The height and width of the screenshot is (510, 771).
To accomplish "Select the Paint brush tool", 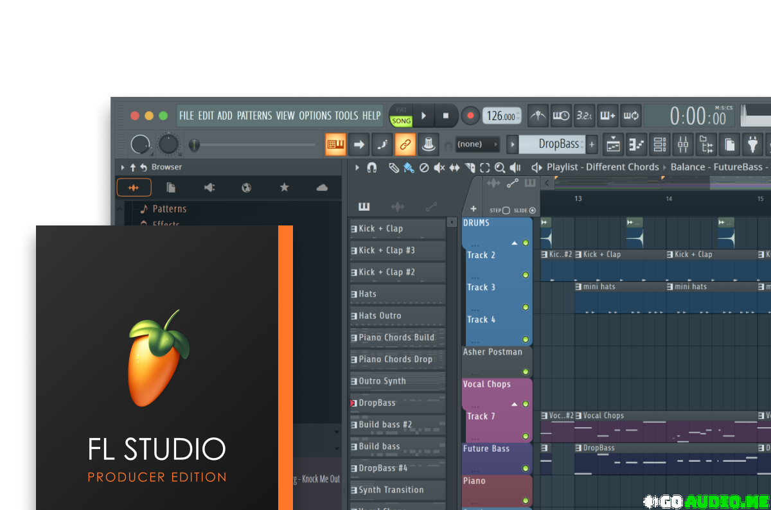I will 409,168.
